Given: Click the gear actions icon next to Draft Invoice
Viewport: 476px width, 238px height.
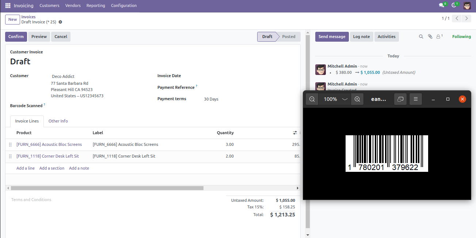Looking at the screenshot, I should (x=60, y=22).
